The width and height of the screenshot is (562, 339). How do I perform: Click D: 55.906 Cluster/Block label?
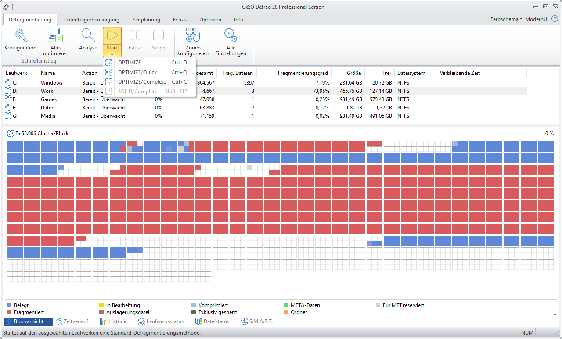click(x=42, y=134)
